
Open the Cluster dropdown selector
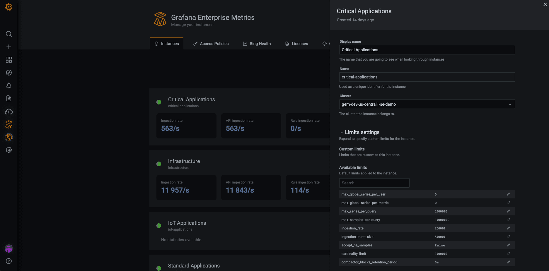tap(427, 104)
